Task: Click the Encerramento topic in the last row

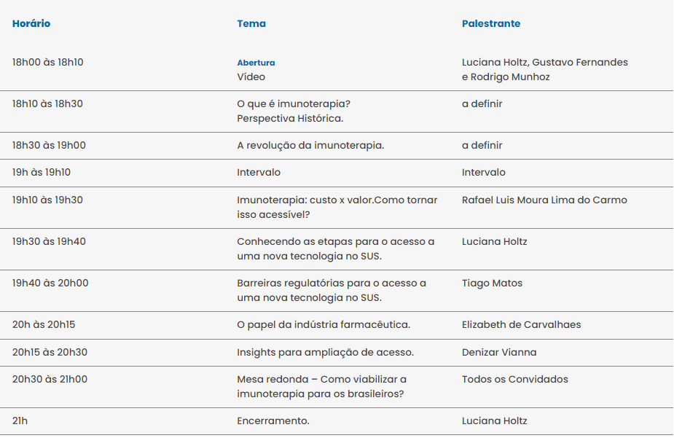Action: (273, 421)
